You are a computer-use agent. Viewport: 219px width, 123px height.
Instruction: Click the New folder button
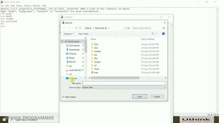[x=83, y=34]
